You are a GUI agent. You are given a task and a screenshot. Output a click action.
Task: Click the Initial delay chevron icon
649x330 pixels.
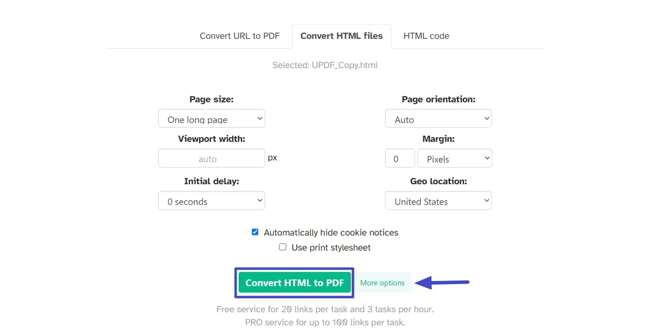(x=259, y=200)
